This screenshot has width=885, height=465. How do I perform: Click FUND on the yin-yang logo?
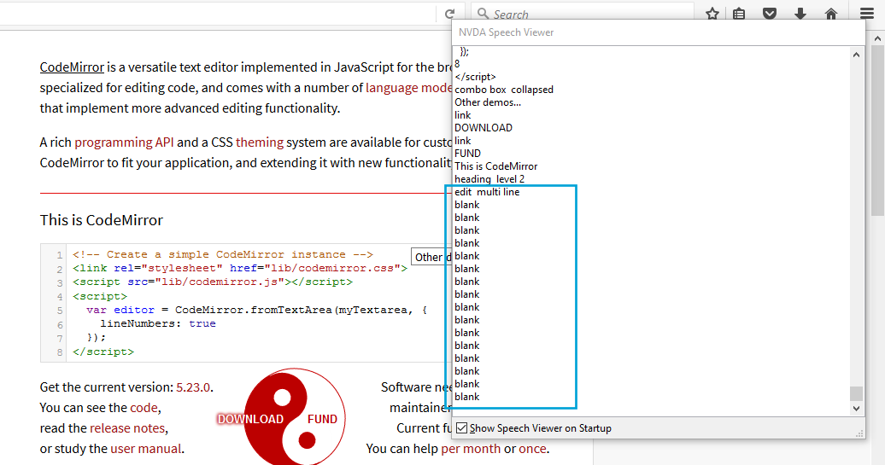coord(322,419)
